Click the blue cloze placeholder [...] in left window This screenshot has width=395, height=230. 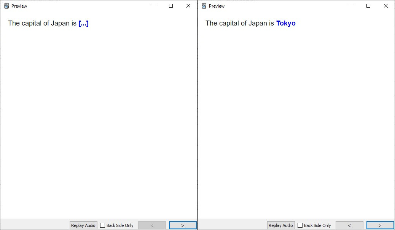(84, 24)
